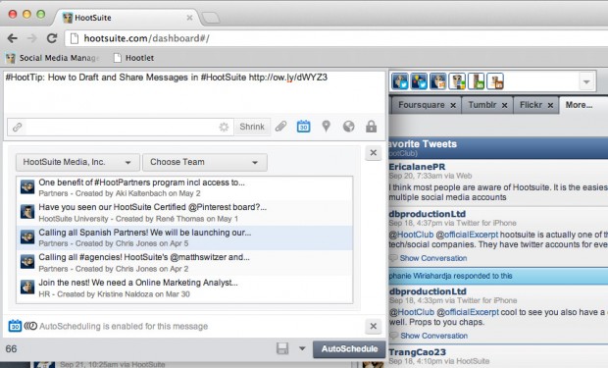The width and height of the screenshot is (608, 368).
Task: Open dbproductionLtd profile from 4:37pm tweet
Action: (x=428, y=214)
